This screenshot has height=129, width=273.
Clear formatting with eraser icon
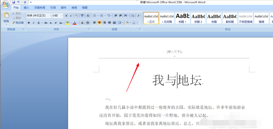(76, 16)
